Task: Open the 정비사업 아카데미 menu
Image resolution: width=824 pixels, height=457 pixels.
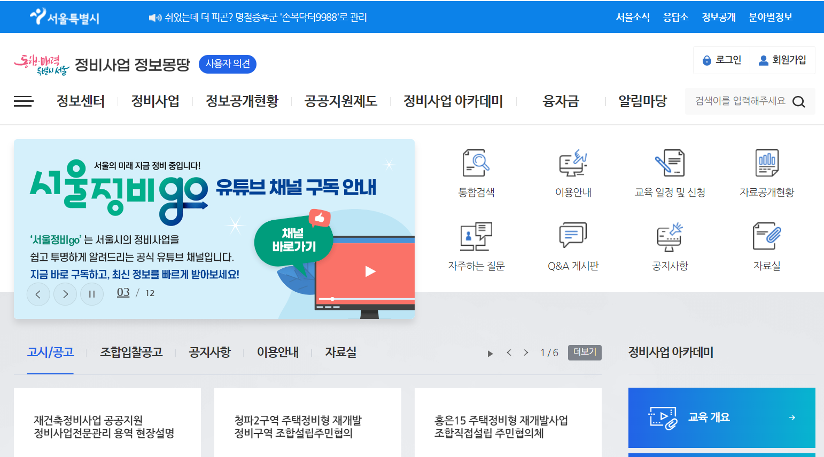Action: click(x=453, y=101)
